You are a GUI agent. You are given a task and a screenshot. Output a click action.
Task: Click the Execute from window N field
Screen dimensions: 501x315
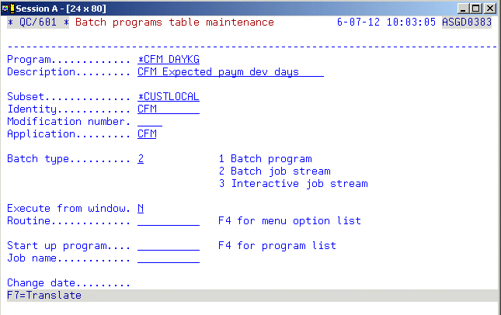click(x=141, y=209)
